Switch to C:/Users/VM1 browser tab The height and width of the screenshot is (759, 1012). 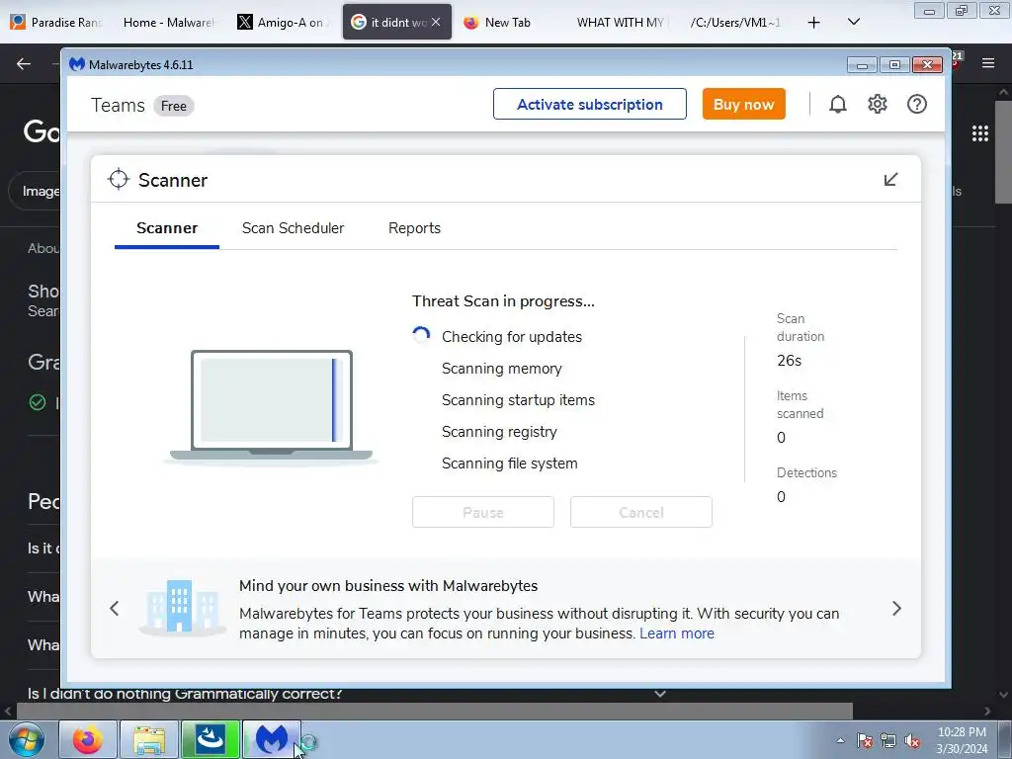pyautogui.click(x=735, y=22)
